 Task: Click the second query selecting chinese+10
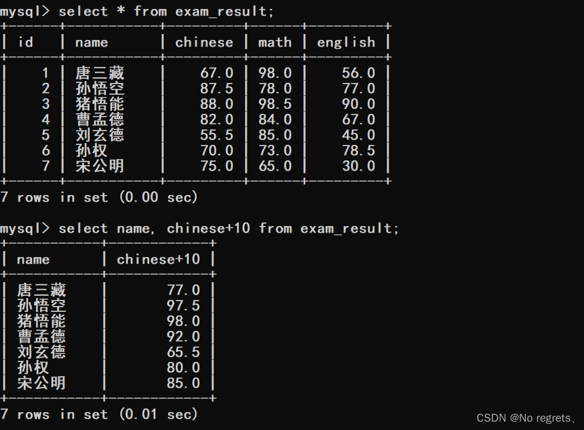point(229,228)
